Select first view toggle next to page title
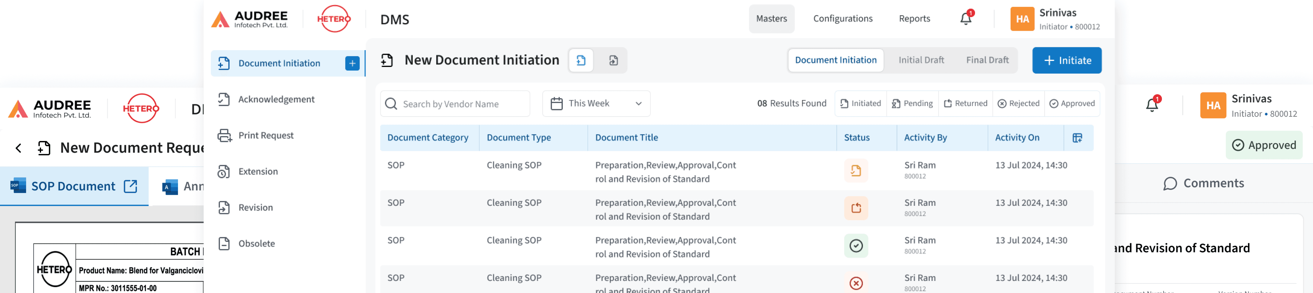This screenshot has height=293, width=1313. point(581,61)
